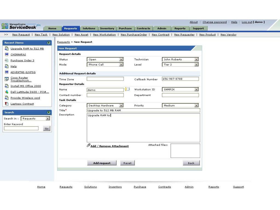Click the solution icon next to Cisco Router Troubleshoot
This screenshot has width=280, height=210.
click(6, 79)
